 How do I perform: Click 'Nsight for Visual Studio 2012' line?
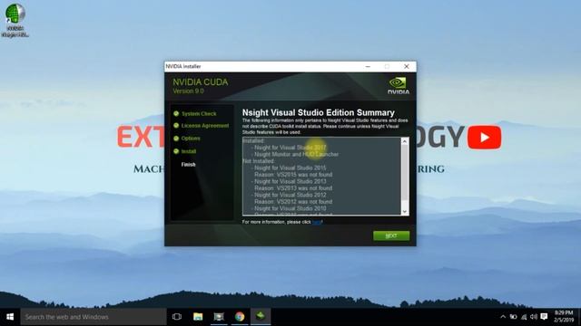[290, 195]
